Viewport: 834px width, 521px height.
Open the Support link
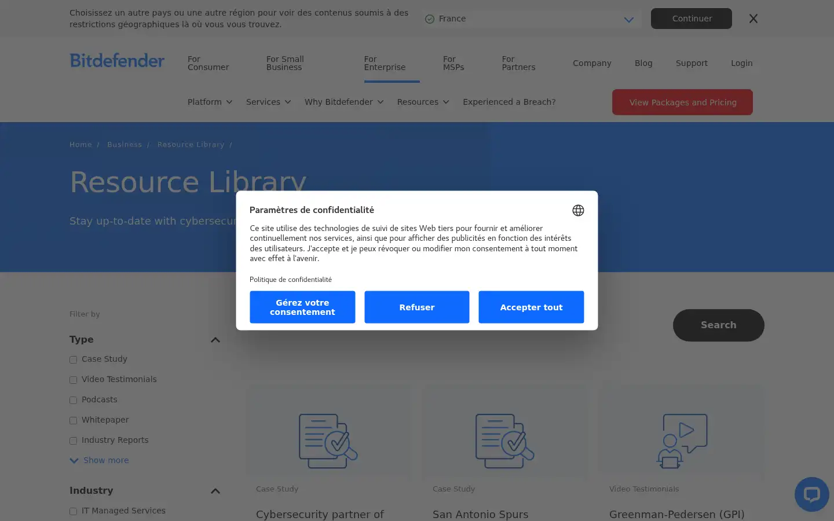click(692, 63)
